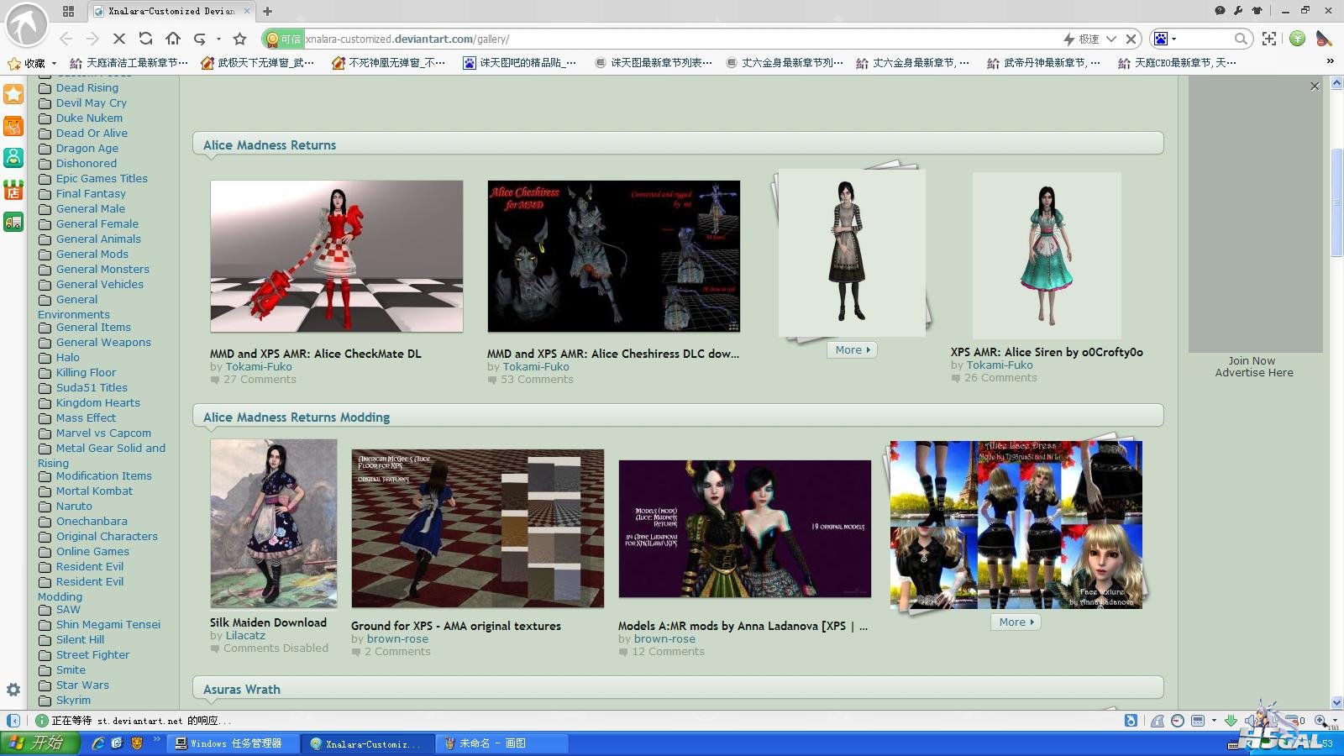The width and height of the screenshot is (1344, 756).
Task: Expand the sidebar toggle in status bar
Action: coord(13,721)
